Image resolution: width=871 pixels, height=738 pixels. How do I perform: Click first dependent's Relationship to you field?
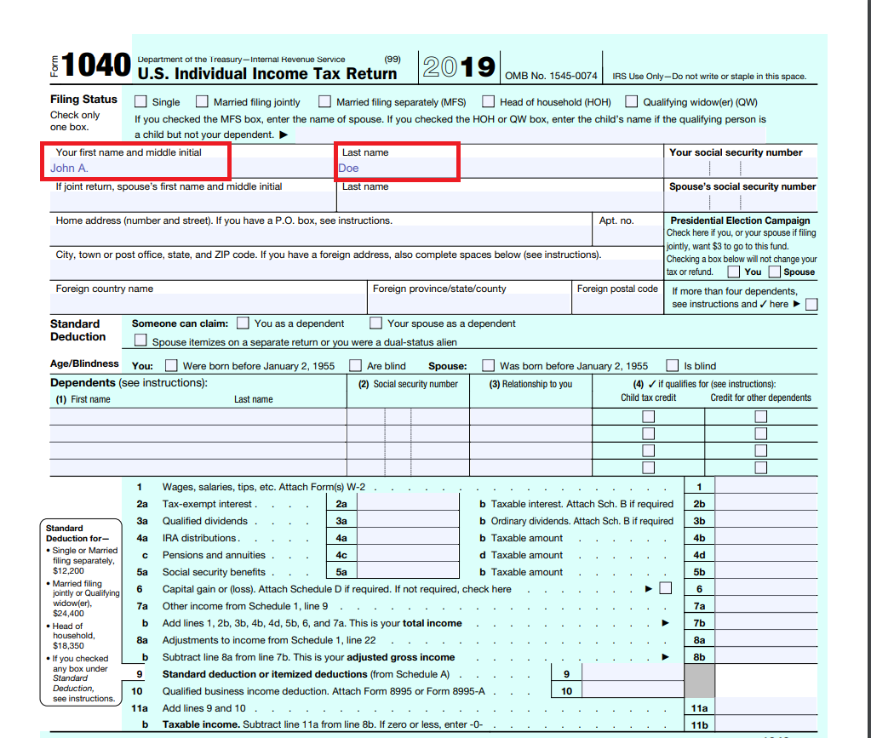click(x=531, y=416)
